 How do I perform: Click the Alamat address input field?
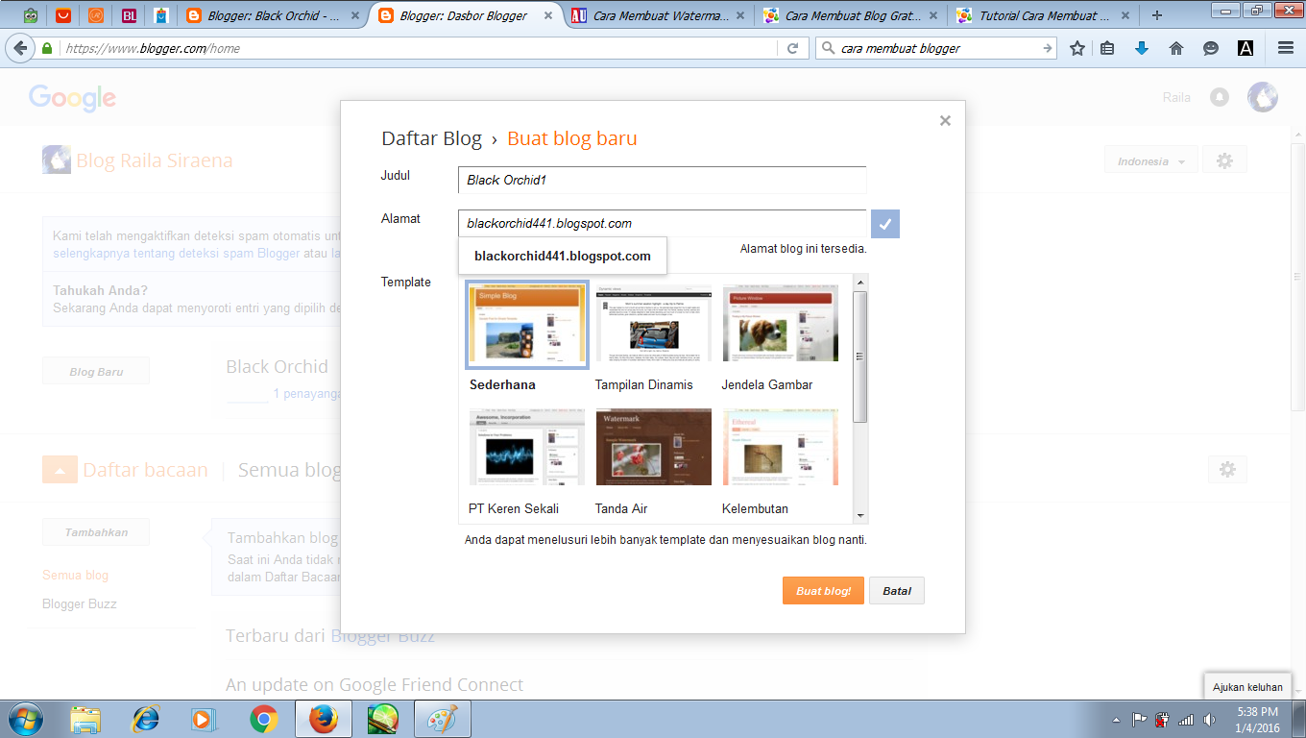click(663, 223)
